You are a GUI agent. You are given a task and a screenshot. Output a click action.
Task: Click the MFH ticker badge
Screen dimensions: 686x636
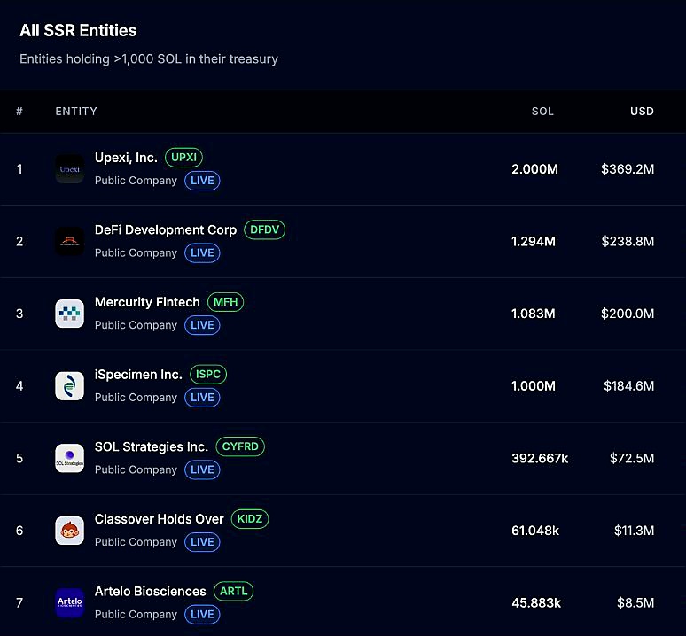pyautogui.click(x=225, y=302)
